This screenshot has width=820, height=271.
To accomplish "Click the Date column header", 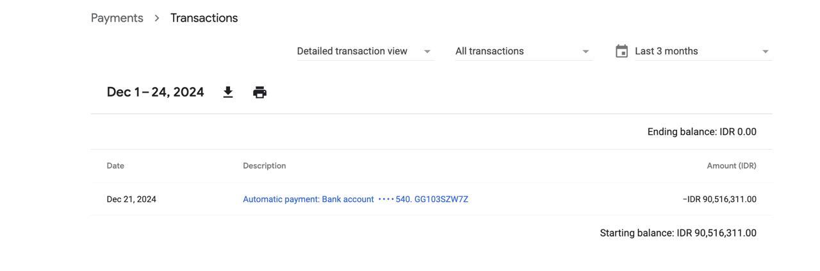I will (115, 166).
